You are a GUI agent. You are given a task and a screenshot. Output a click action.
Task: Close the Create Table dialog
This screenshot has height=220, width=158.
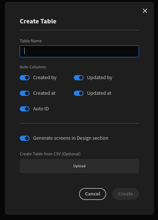pos(145,11)
